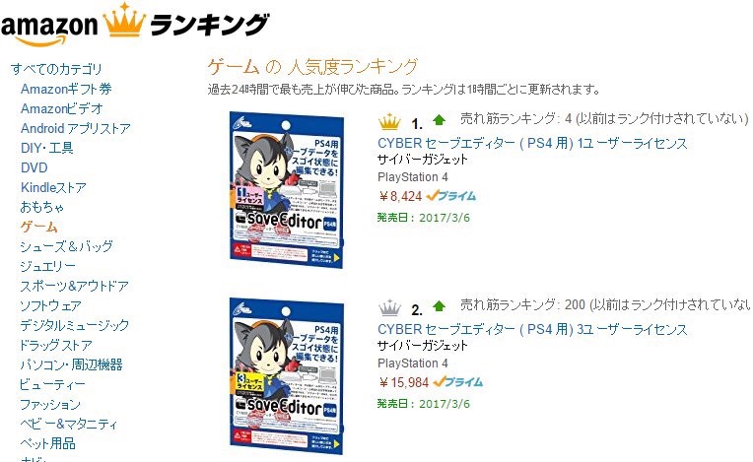Go to the ソフトウェア category

[50, 305]
